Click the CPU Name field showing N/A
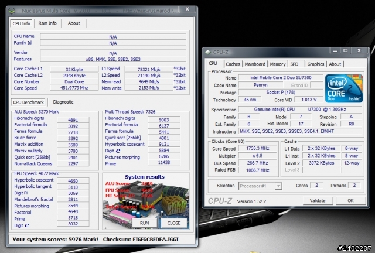 [113, 36]
